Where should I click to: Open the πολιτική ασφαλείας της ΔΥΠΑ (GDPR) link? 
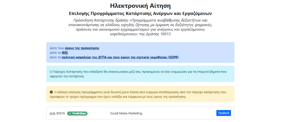tap(120, 57)
